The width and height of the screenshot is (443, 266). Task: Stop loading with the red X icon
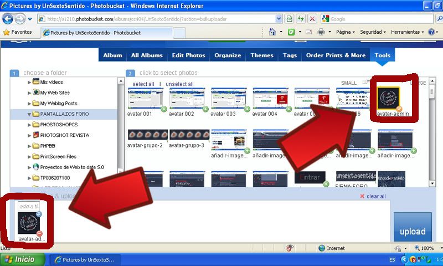(312, 19)
